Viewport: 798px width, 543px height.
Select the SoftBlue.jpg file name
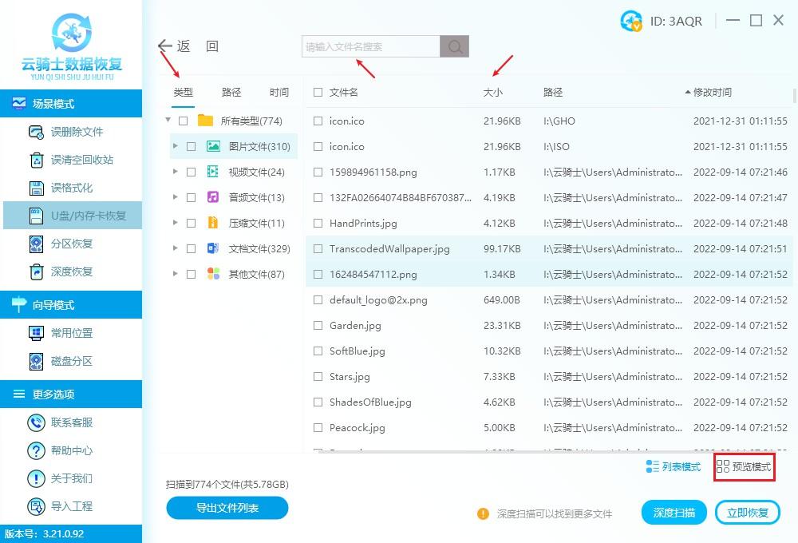358,351
